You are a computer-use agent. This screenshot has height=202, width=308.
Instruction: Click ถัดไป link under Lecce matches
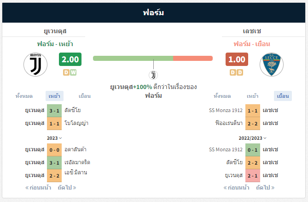pos(265,187)
